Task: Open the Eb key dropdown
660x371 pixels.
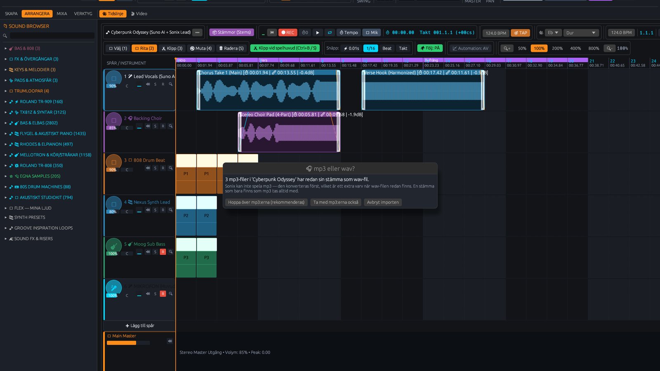Action: (x=553, y=33)
